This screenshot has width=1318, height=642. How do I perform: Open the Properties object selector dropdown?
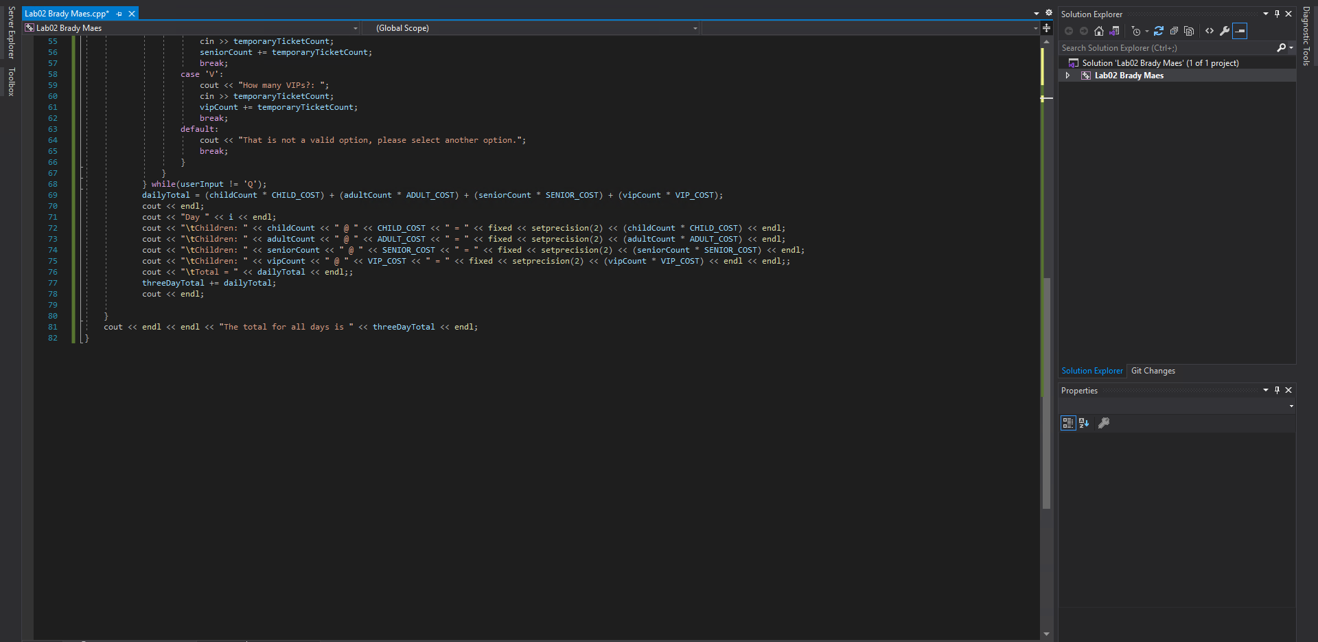[1291, 406]
